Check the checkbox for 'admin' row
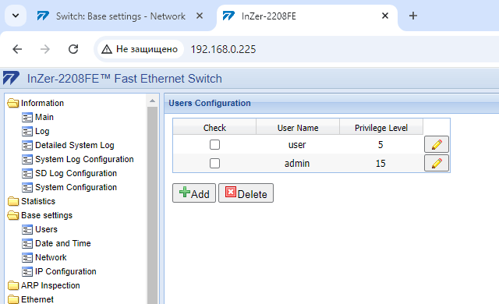Viewport: 499px width, 304px height. [214, 163]
